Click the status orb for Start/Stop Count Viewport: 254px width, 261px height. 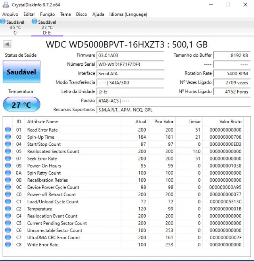pos(8,144)
